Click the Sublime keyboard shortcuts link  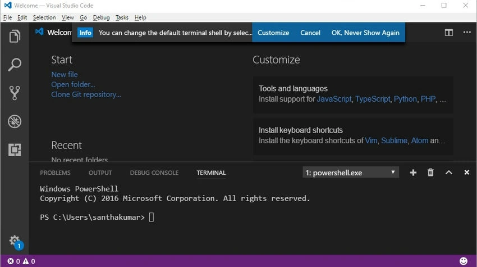[x=394, y=141]
